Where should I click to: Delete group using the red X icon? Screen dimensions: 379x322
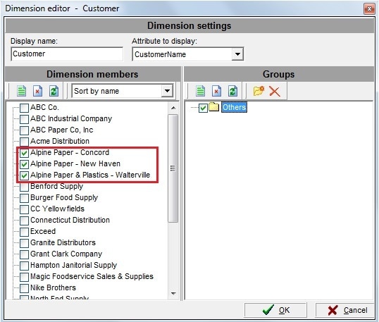(275, 92)
